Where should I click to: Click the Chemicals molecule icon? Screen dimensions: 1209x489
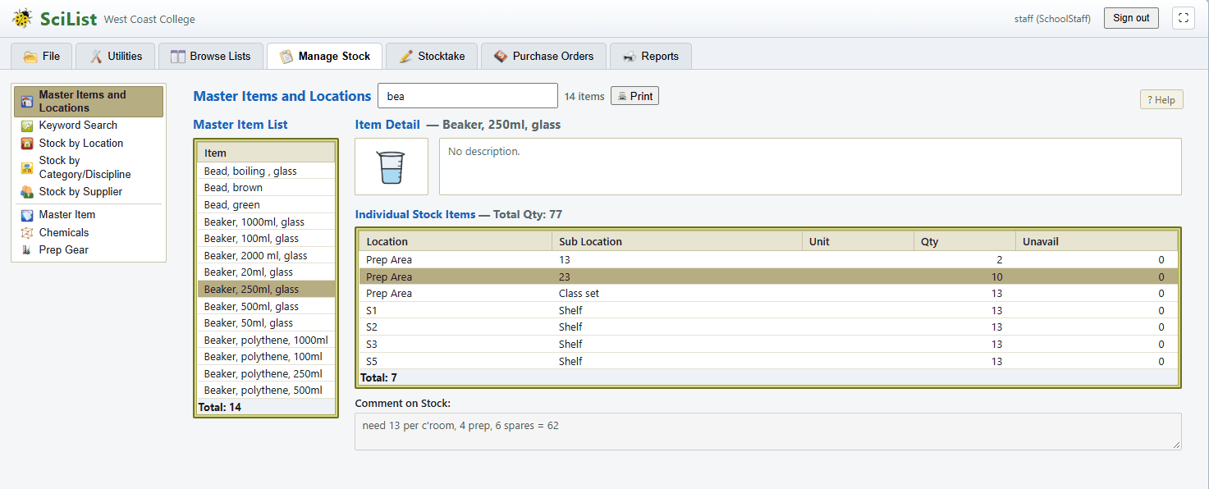pyautogui.click(x=27, y=233)
